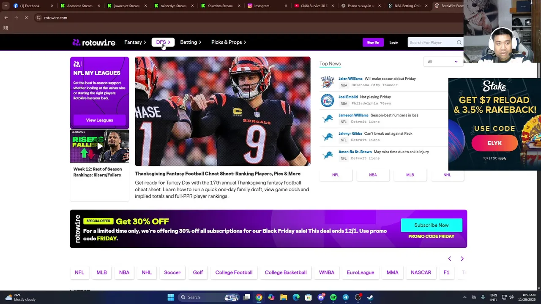Open Chrome's tab search dropdown arrow

point(5,5)
